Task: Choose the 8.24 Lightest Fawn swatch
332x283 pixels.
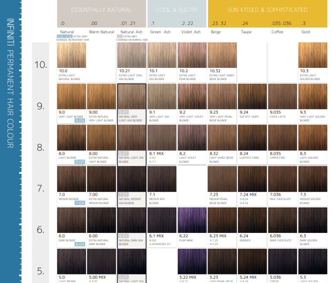Action: click(x=252, y=137)
